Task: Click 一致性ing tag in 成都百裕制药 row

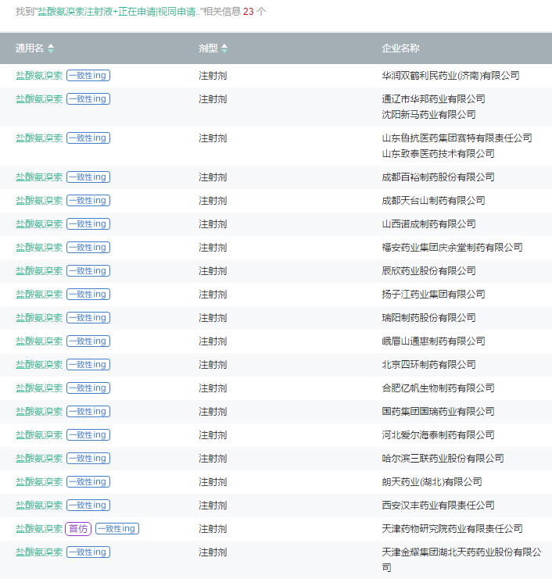Action: click(88, 177)
